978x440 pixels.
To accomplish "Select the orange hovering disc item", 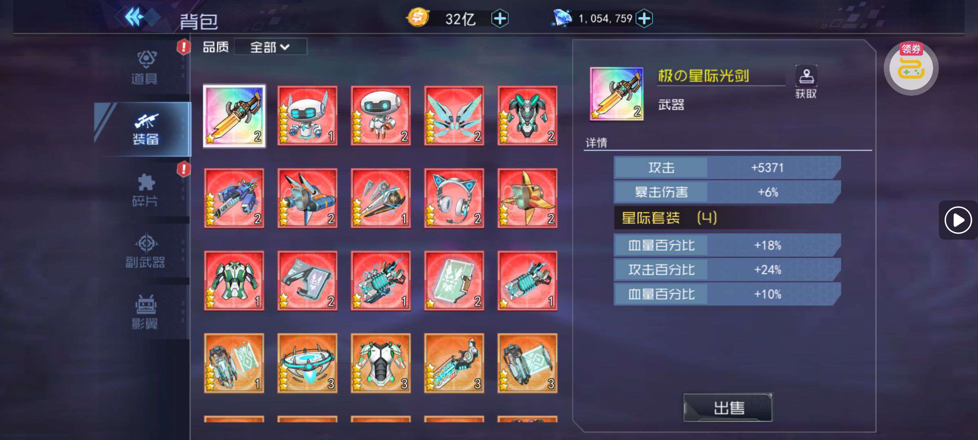I will click(307, 363).
